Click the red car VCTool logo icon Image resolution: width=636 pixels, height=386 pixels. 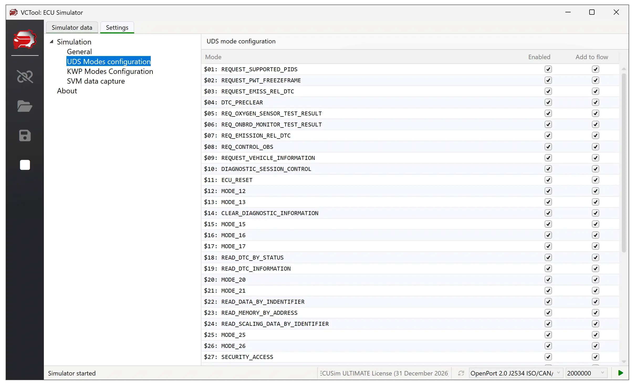point(25,40)
